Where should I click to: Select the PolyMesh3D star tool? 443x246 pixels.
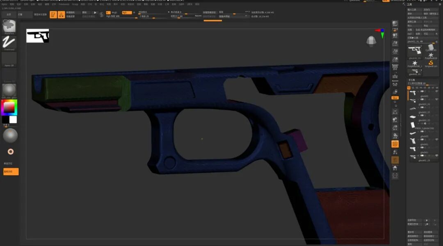tap(431, 55)
